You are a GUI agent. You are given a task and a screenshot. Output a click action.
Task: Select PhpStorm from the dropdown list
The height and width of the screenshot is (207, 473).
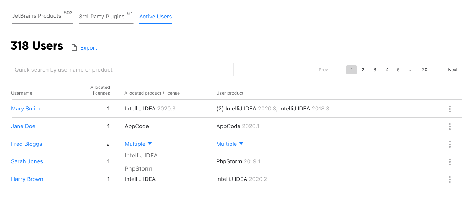(x=138, y=169)
